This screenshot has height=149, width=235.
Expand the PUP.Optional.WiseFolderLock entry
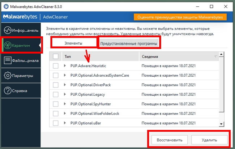(x=65, y=113)
